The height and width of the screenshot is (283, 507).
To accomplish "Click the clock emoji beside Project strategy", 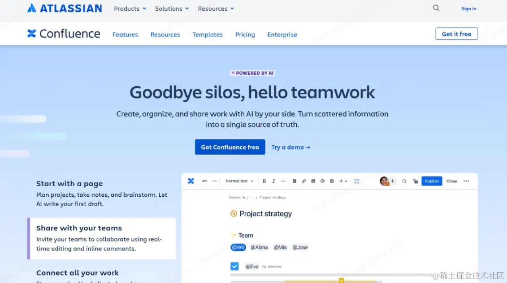I will click(x=234, y=213).
